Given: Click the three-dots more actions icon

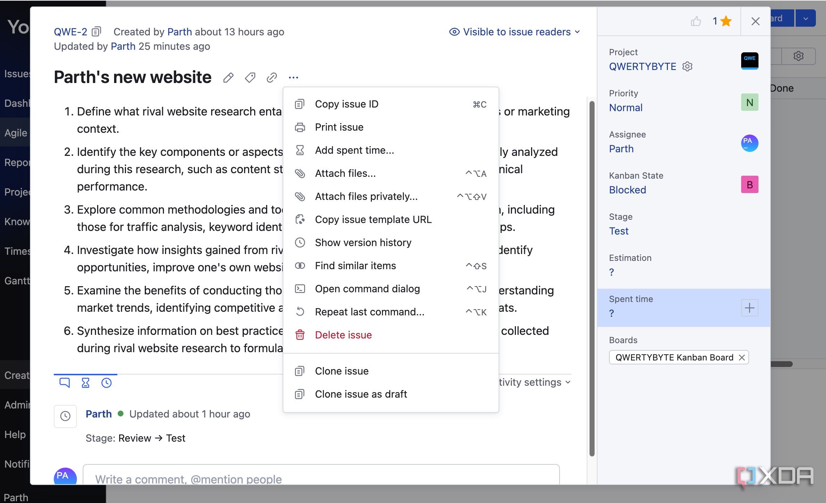Looking at the screenshot, I should [x=294, y=78].
